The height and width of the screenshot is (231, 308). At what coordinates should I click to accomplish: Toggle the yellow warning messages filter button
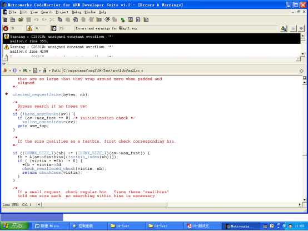[29, 28]
